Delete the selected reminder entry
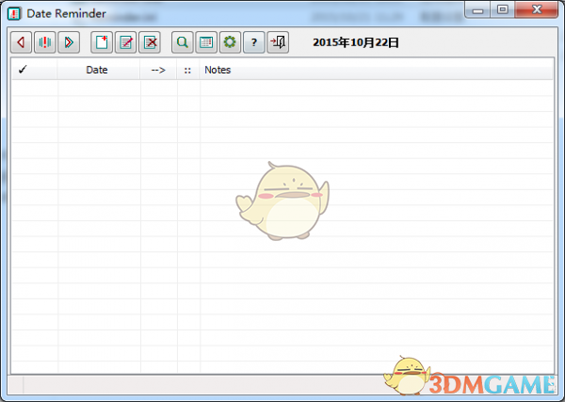The image size is (565, 402). tap(150, 42)
